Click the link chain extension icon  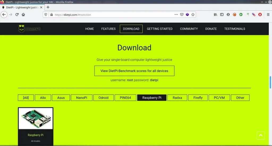click(x=254, y=15)
